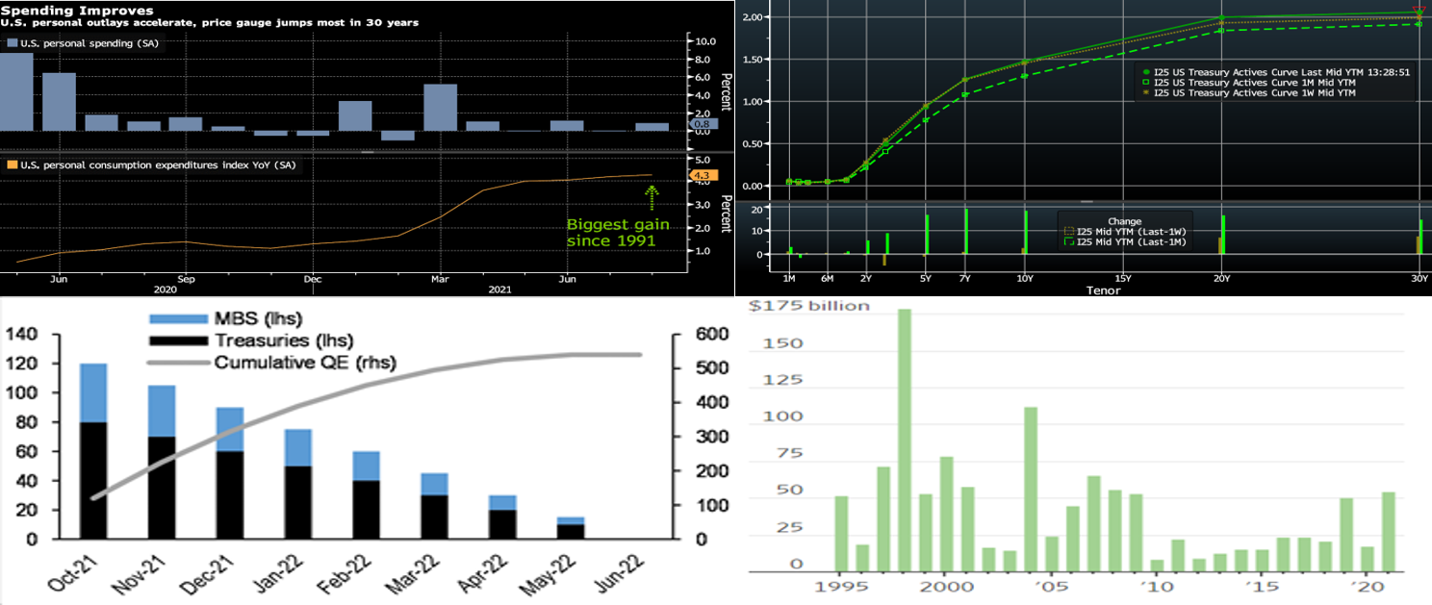Screen dimensions: 1432x605
Task: Click the 'Biggest gain since 1991' annotation
Action: tap(617, 232)
